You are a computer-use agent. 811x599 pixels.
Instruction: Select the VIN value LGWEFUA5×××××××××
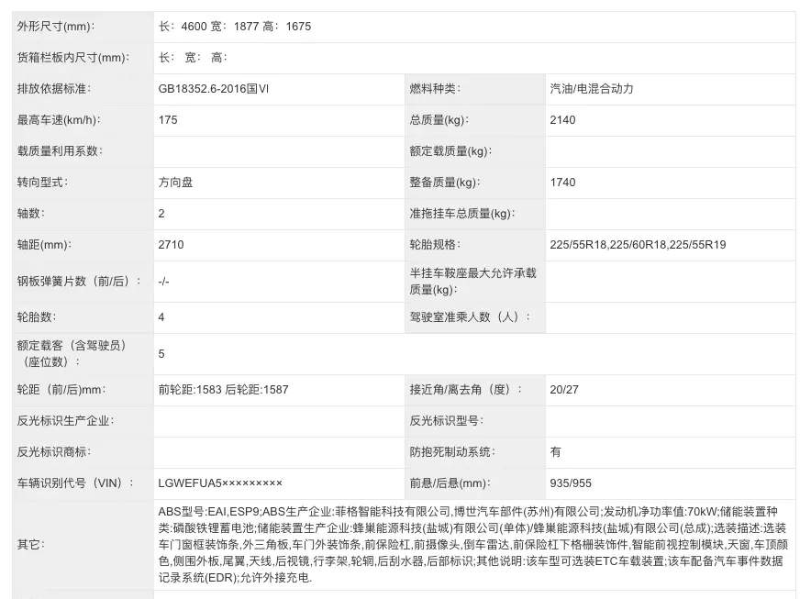pos(220,483)
